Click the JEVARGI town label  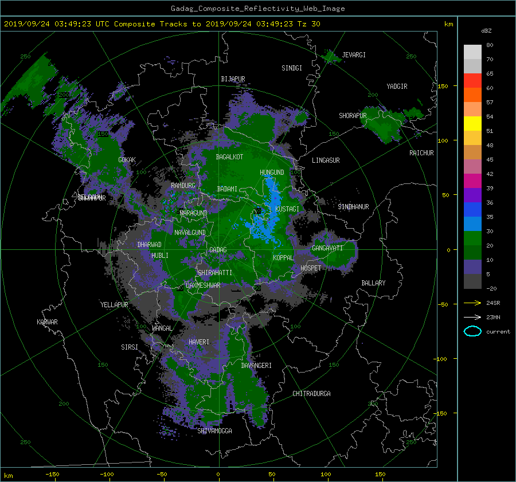pyautogui.click(x=354, y=54)
